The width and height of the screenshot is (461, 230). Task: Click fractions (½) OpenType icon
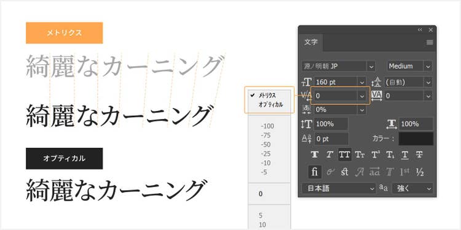click(x=420, y=172)
